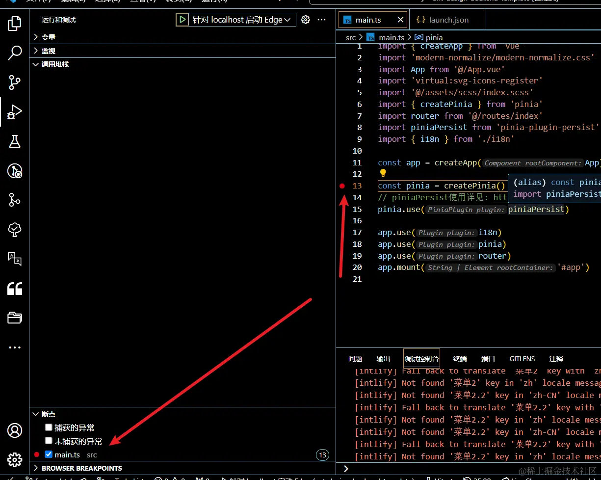The image size is (601, 480).
Task: Open the Manage gear at activity bar bottom
Action: 15,460
